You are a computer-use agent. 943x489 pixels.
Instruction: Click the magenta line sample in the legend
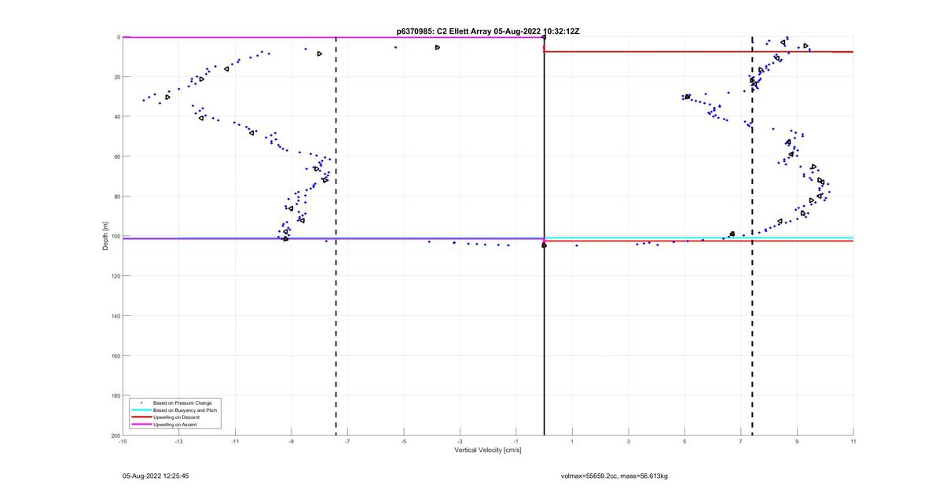point(141,425)
